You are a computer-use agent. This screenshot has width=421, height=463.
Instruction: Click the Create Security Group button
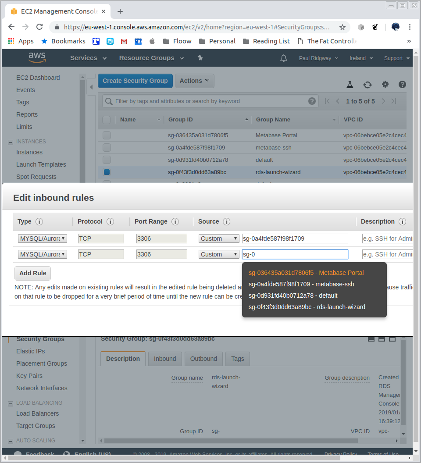[x=135, y=81]
